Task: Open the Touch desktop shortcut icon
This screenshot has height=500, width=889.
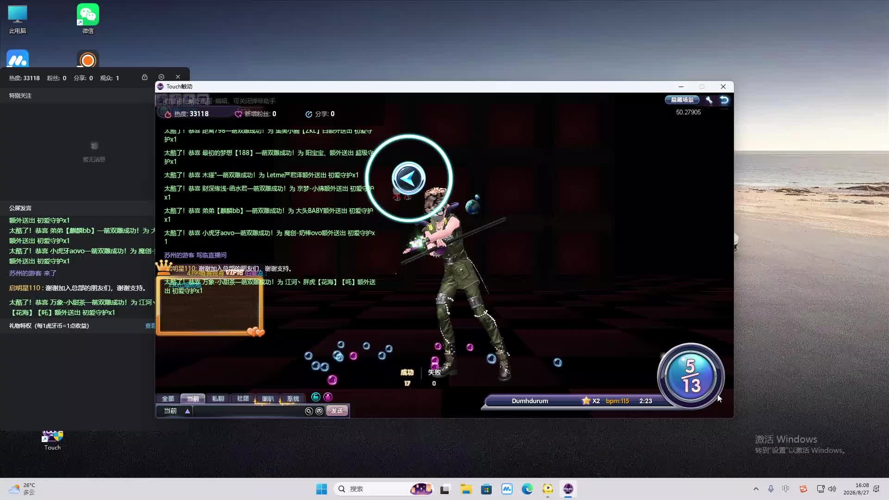Action: (x=52, y=440)
